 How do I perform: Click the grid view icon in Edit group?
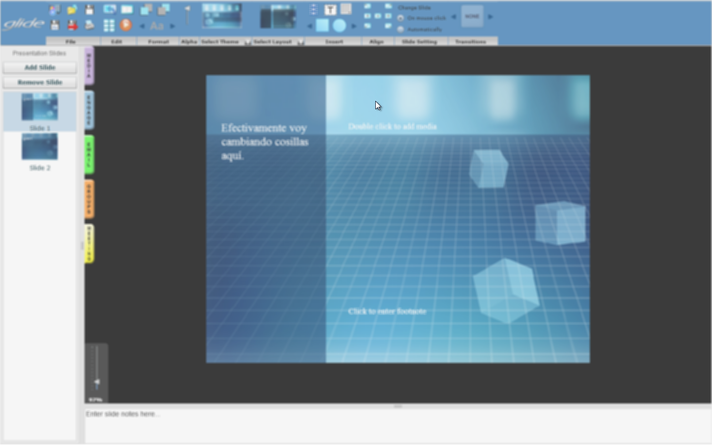pyautogui.click(x=109, y=25)
